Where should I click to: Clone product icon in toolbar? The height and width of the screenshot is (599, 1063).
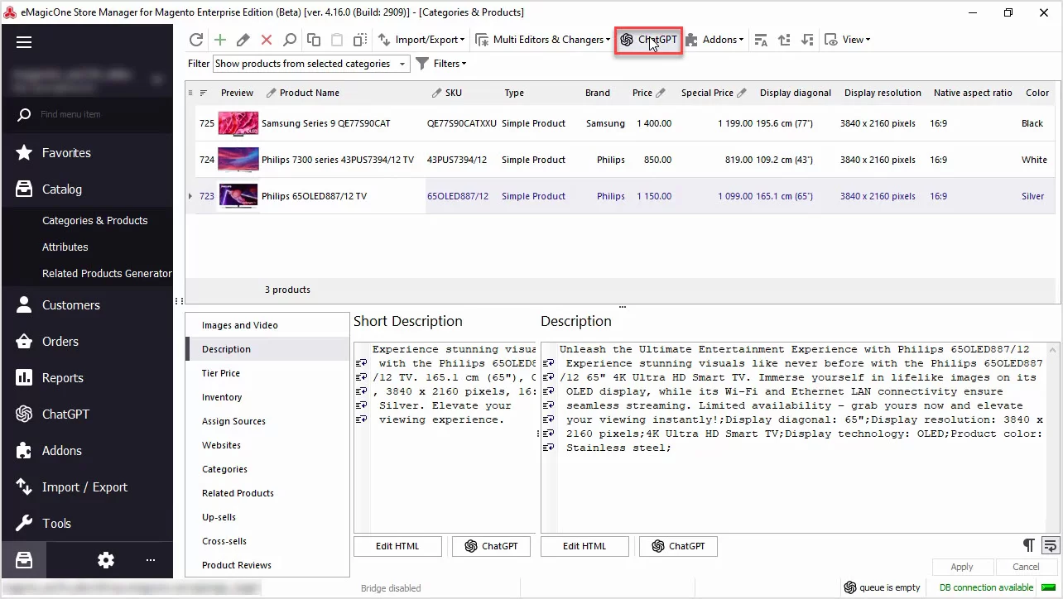pos(360,40)
